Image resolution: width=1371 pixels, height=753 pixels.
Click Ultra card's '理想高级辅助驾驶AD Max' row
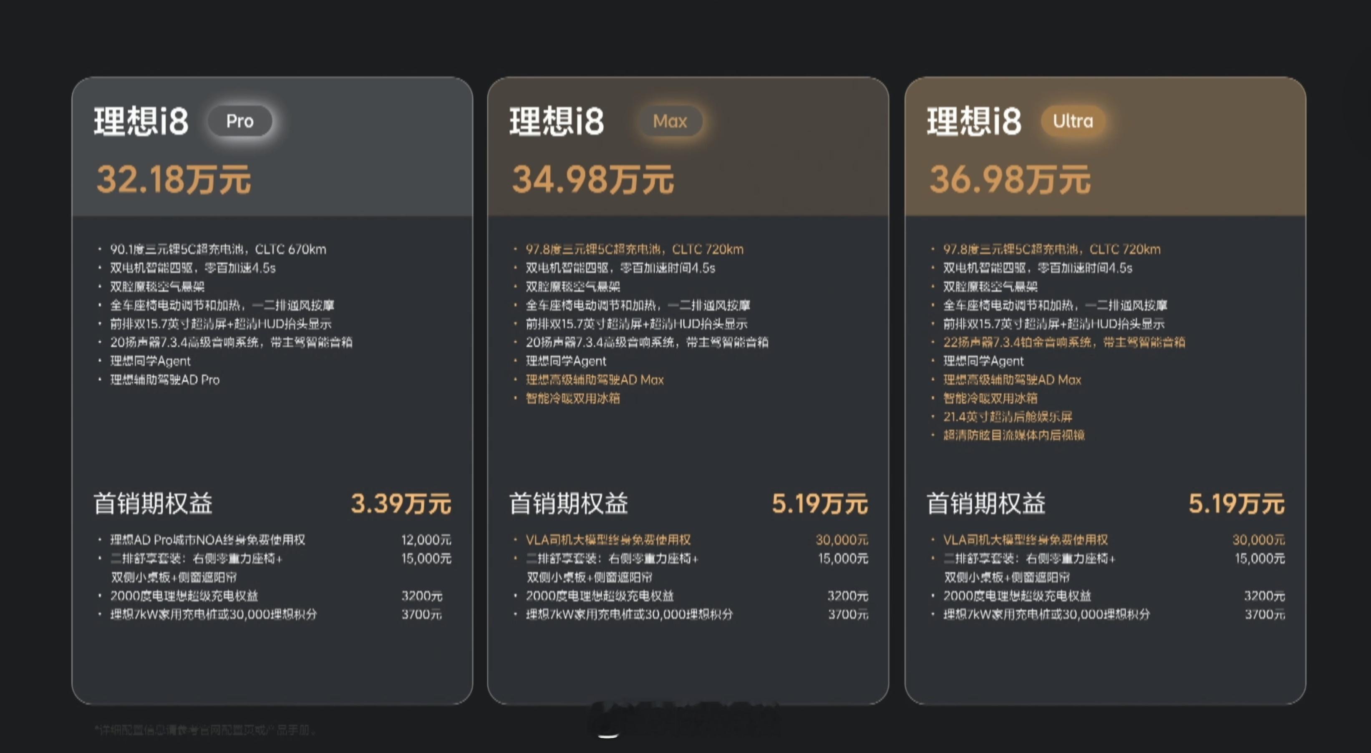(1012, 380)
